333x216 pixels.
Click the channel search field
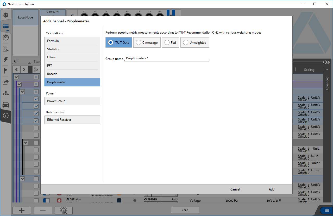[x=36, y=62]
